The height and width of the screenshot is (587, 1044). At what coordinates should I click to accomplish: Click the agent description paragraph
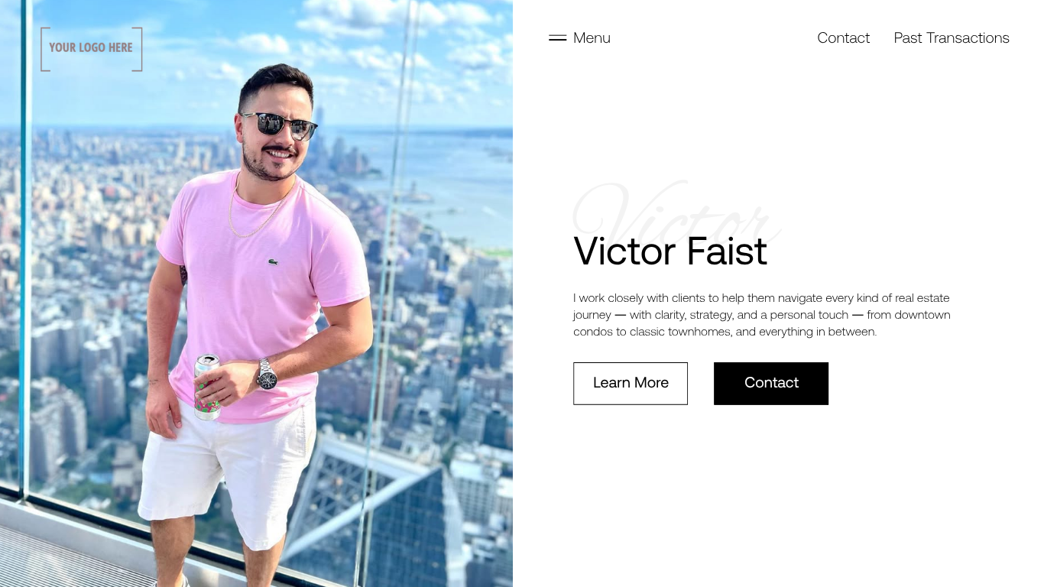coord(762,315)
